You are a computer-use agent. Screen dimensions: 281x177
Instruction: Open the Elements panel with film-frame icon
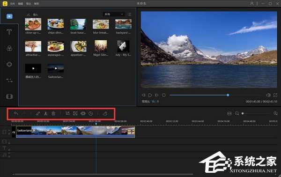coord(9,96)
